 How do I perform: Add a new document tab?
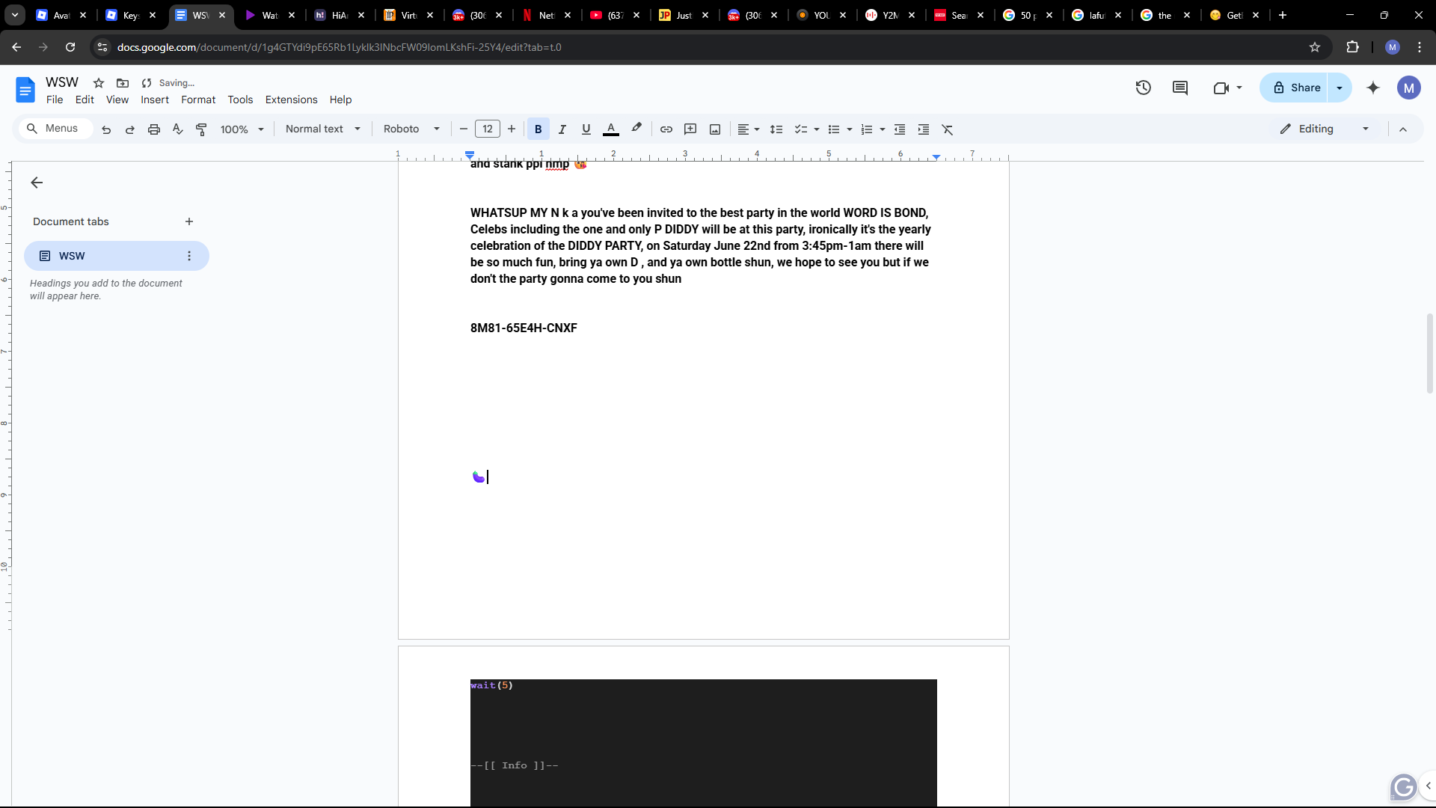[x=189, y=221]
